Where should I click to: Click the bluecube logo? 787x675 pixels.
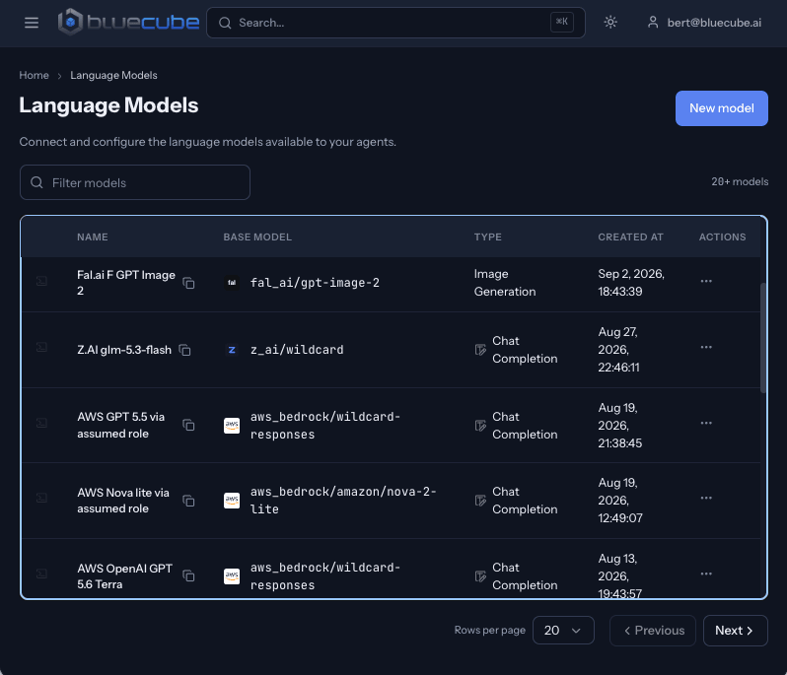tap(128, 22)
